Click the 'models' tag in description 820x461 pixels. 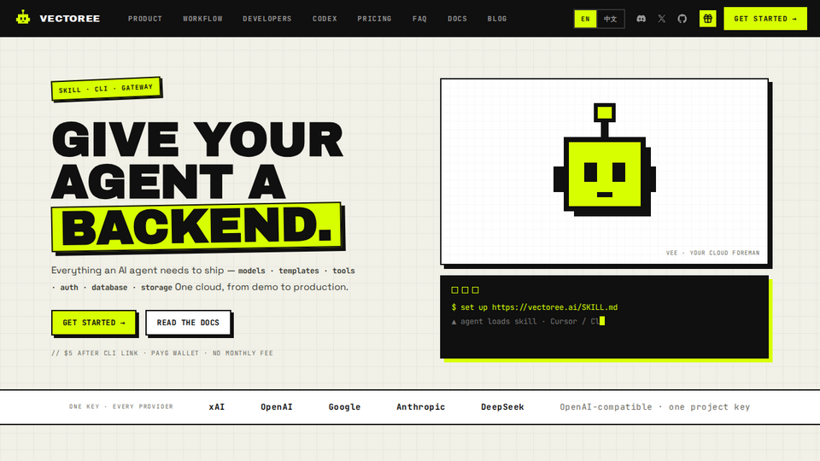tap(251, 271)
